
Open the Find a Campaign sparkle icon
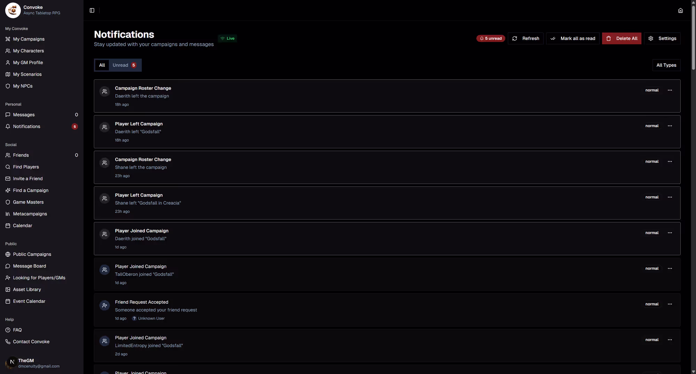click(8, 190)
